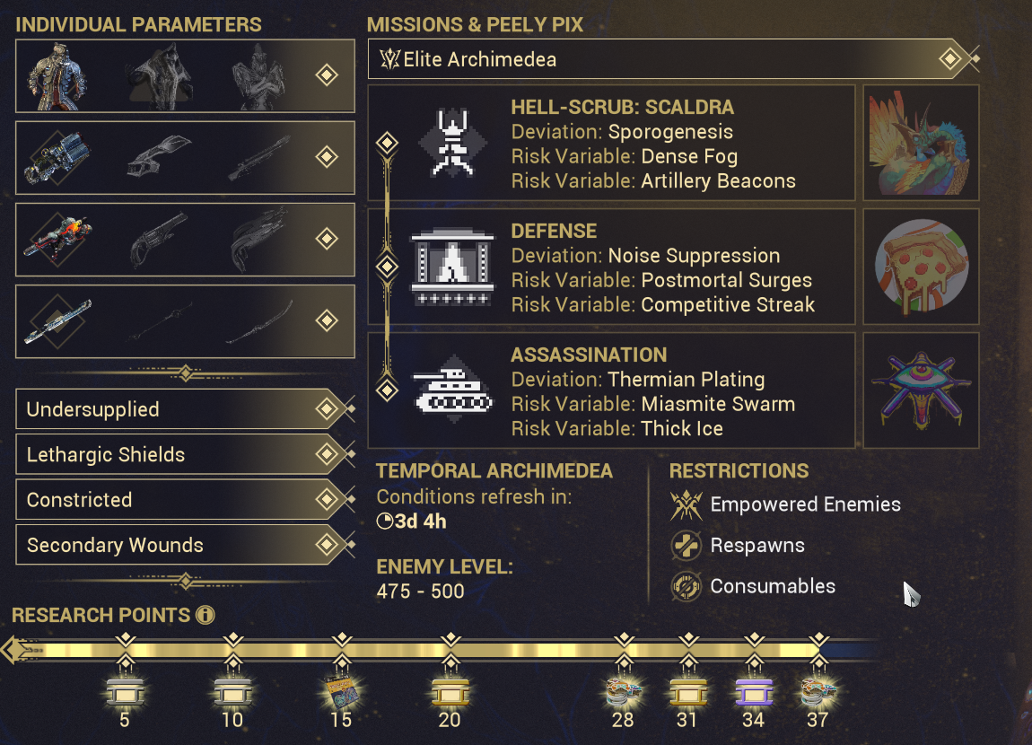Select the first primary weapon in the row
This screenshot has width=1032, height=745.
coord(57,158)
